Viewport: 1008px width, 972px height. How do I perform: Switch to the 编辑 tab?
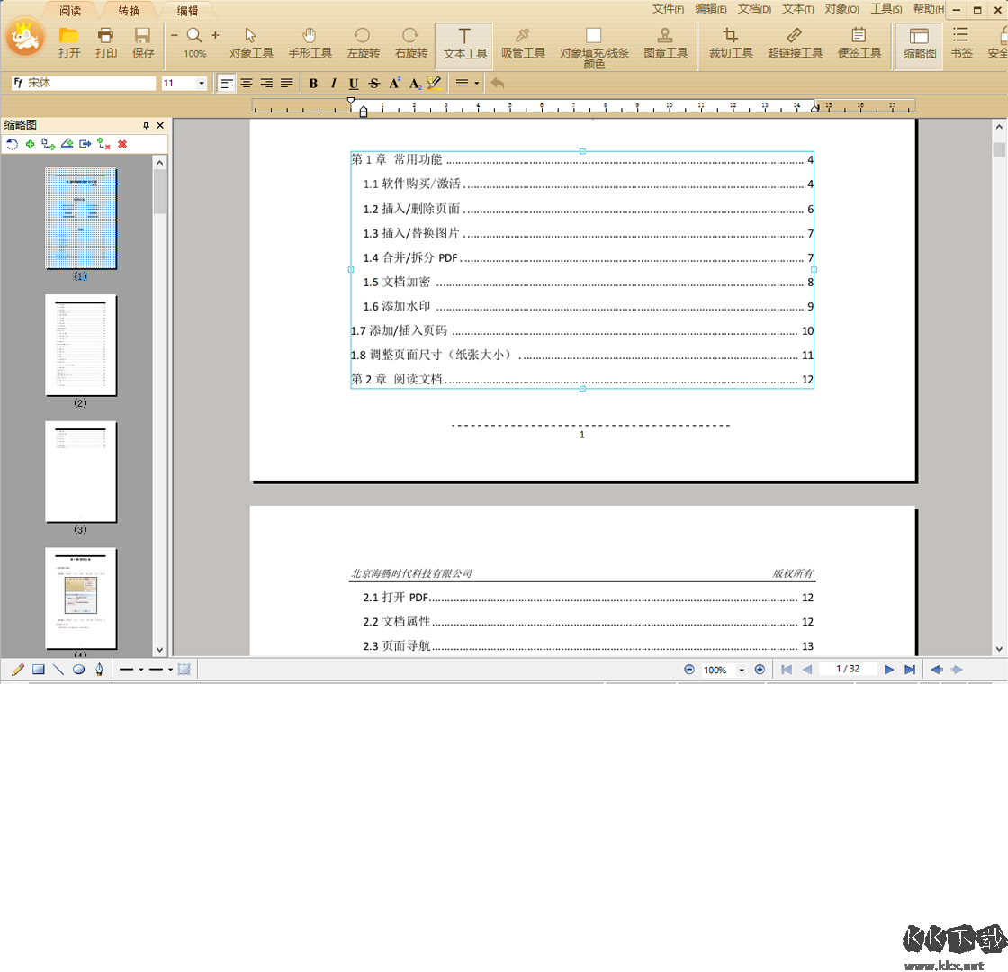pyautogui.click(x=188, y=11)
